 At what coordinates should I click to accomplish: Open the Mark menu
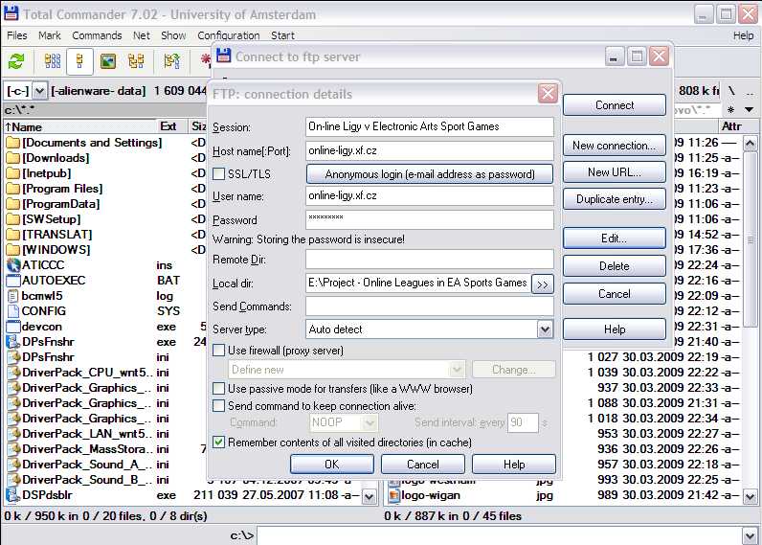click(50, 35)
